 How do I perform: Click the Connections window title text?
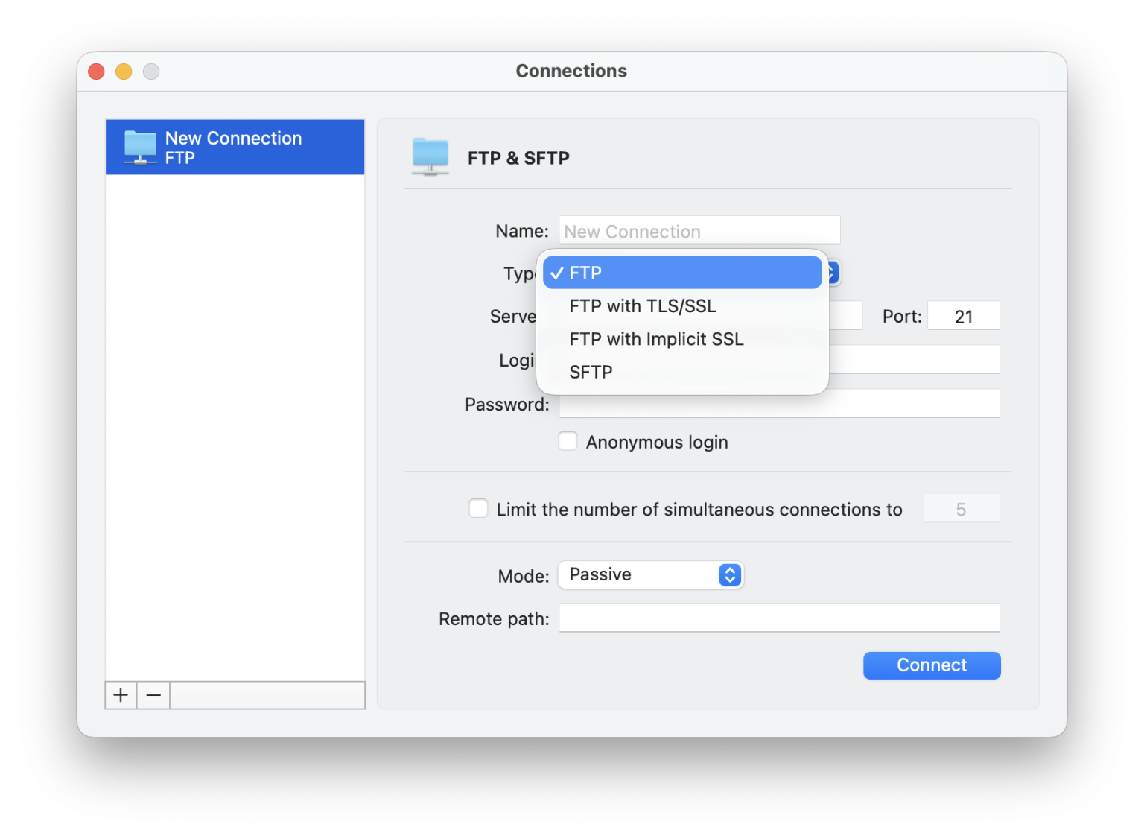pyautogui.click(x=571, y=71)
